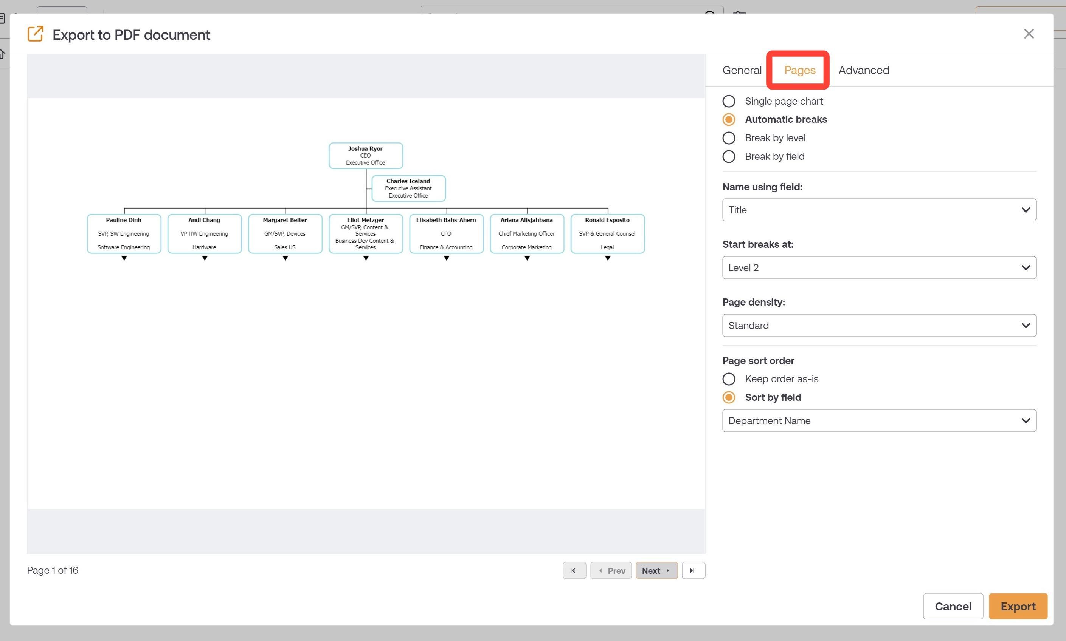The height and width of the screenshot is (641, 1066).
Task: Expand the Page density dropdown
Action: point(879,326)
